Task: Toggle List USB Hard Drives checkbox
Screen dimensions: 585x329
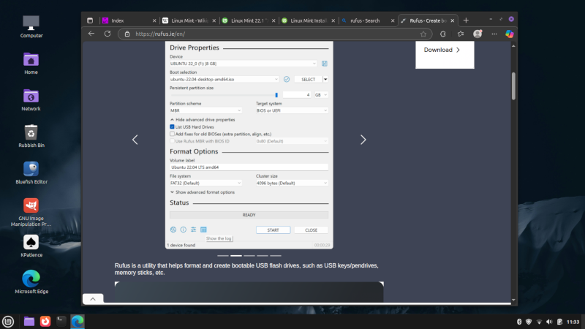Action: click(x=172, y=126)
